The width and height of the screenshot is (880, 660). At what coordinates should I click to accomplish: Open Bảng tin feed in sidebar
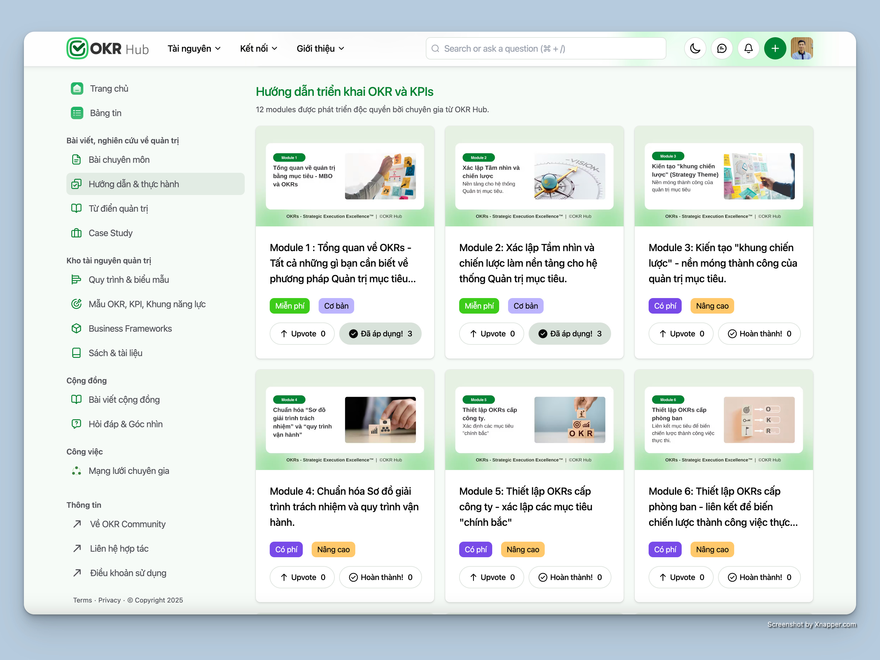(x=105, y=113)
